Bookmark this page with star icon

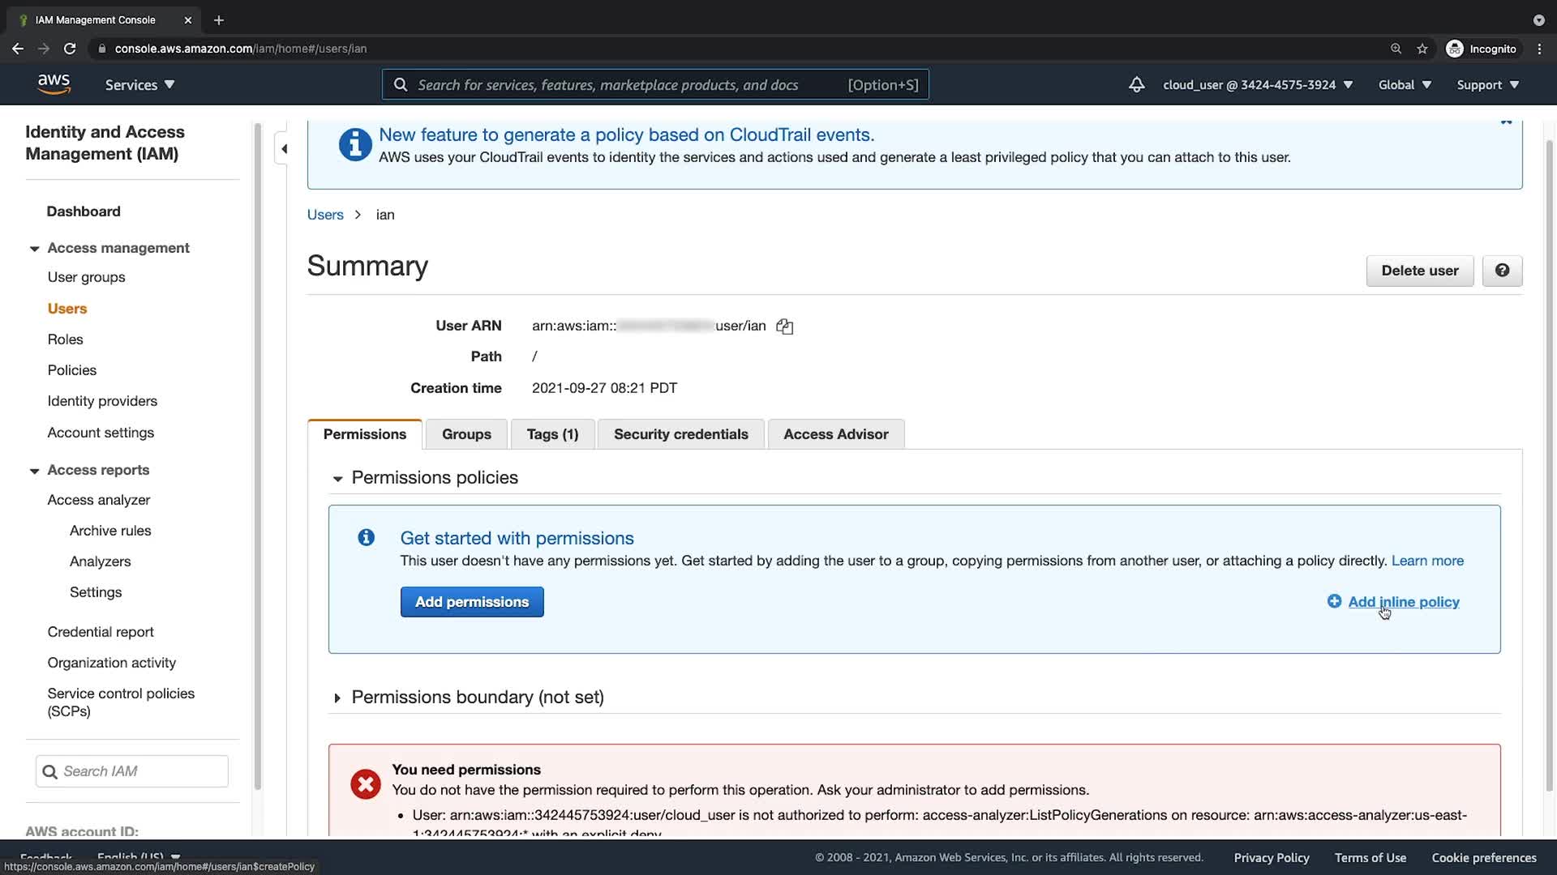point(1422,49)
